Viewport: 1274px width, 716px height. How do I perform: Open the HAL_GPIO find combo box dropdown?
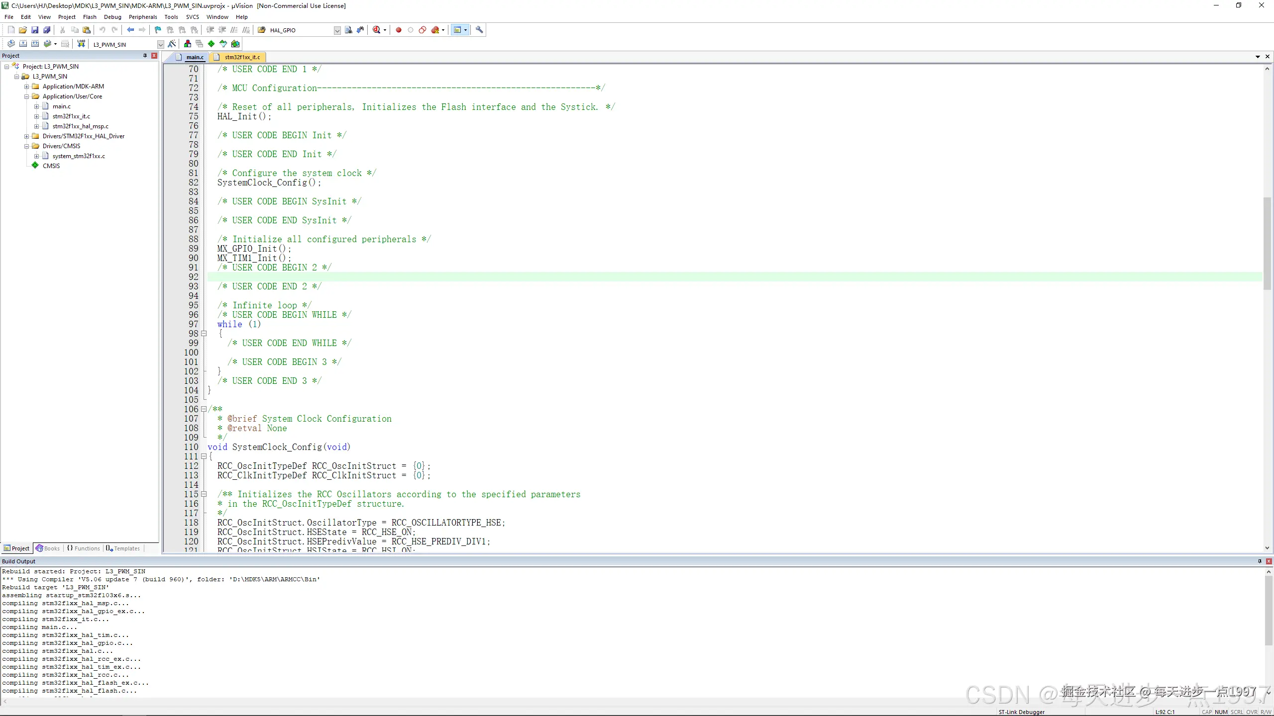[x=337, y=30]
